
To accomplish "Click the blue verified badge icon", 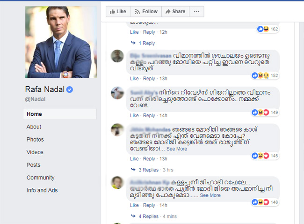I will pyautogui.click(x=70, y=90).
